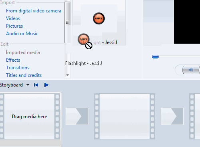
Task: Play the storyboard
Action: pos(46,85)
